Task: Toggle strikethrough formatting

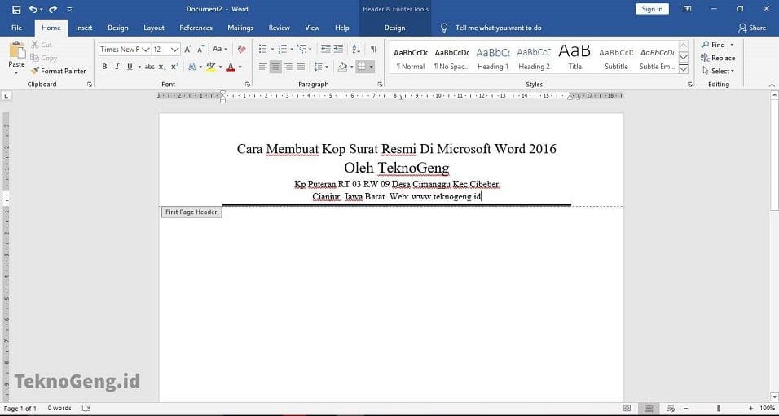Action: tap(150, 67)
